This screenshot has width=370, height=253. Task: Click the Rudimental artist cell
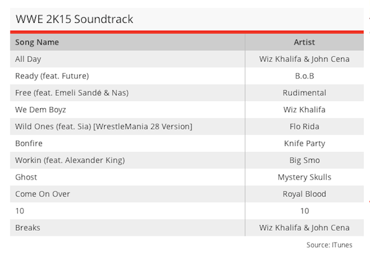coord(304,93)
